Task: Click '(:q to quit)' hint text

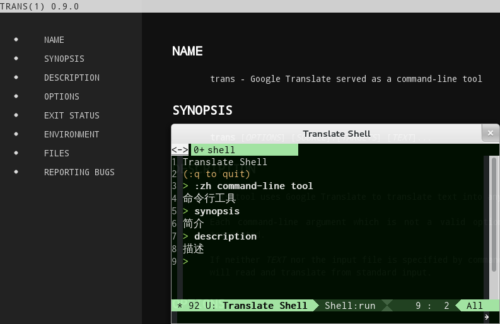Action: point(216,174)
